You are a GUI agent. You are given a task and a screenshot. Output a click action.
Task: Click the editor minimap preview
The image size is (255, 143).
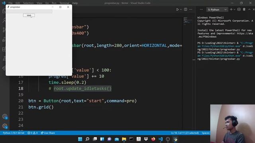tap(187, 21)
